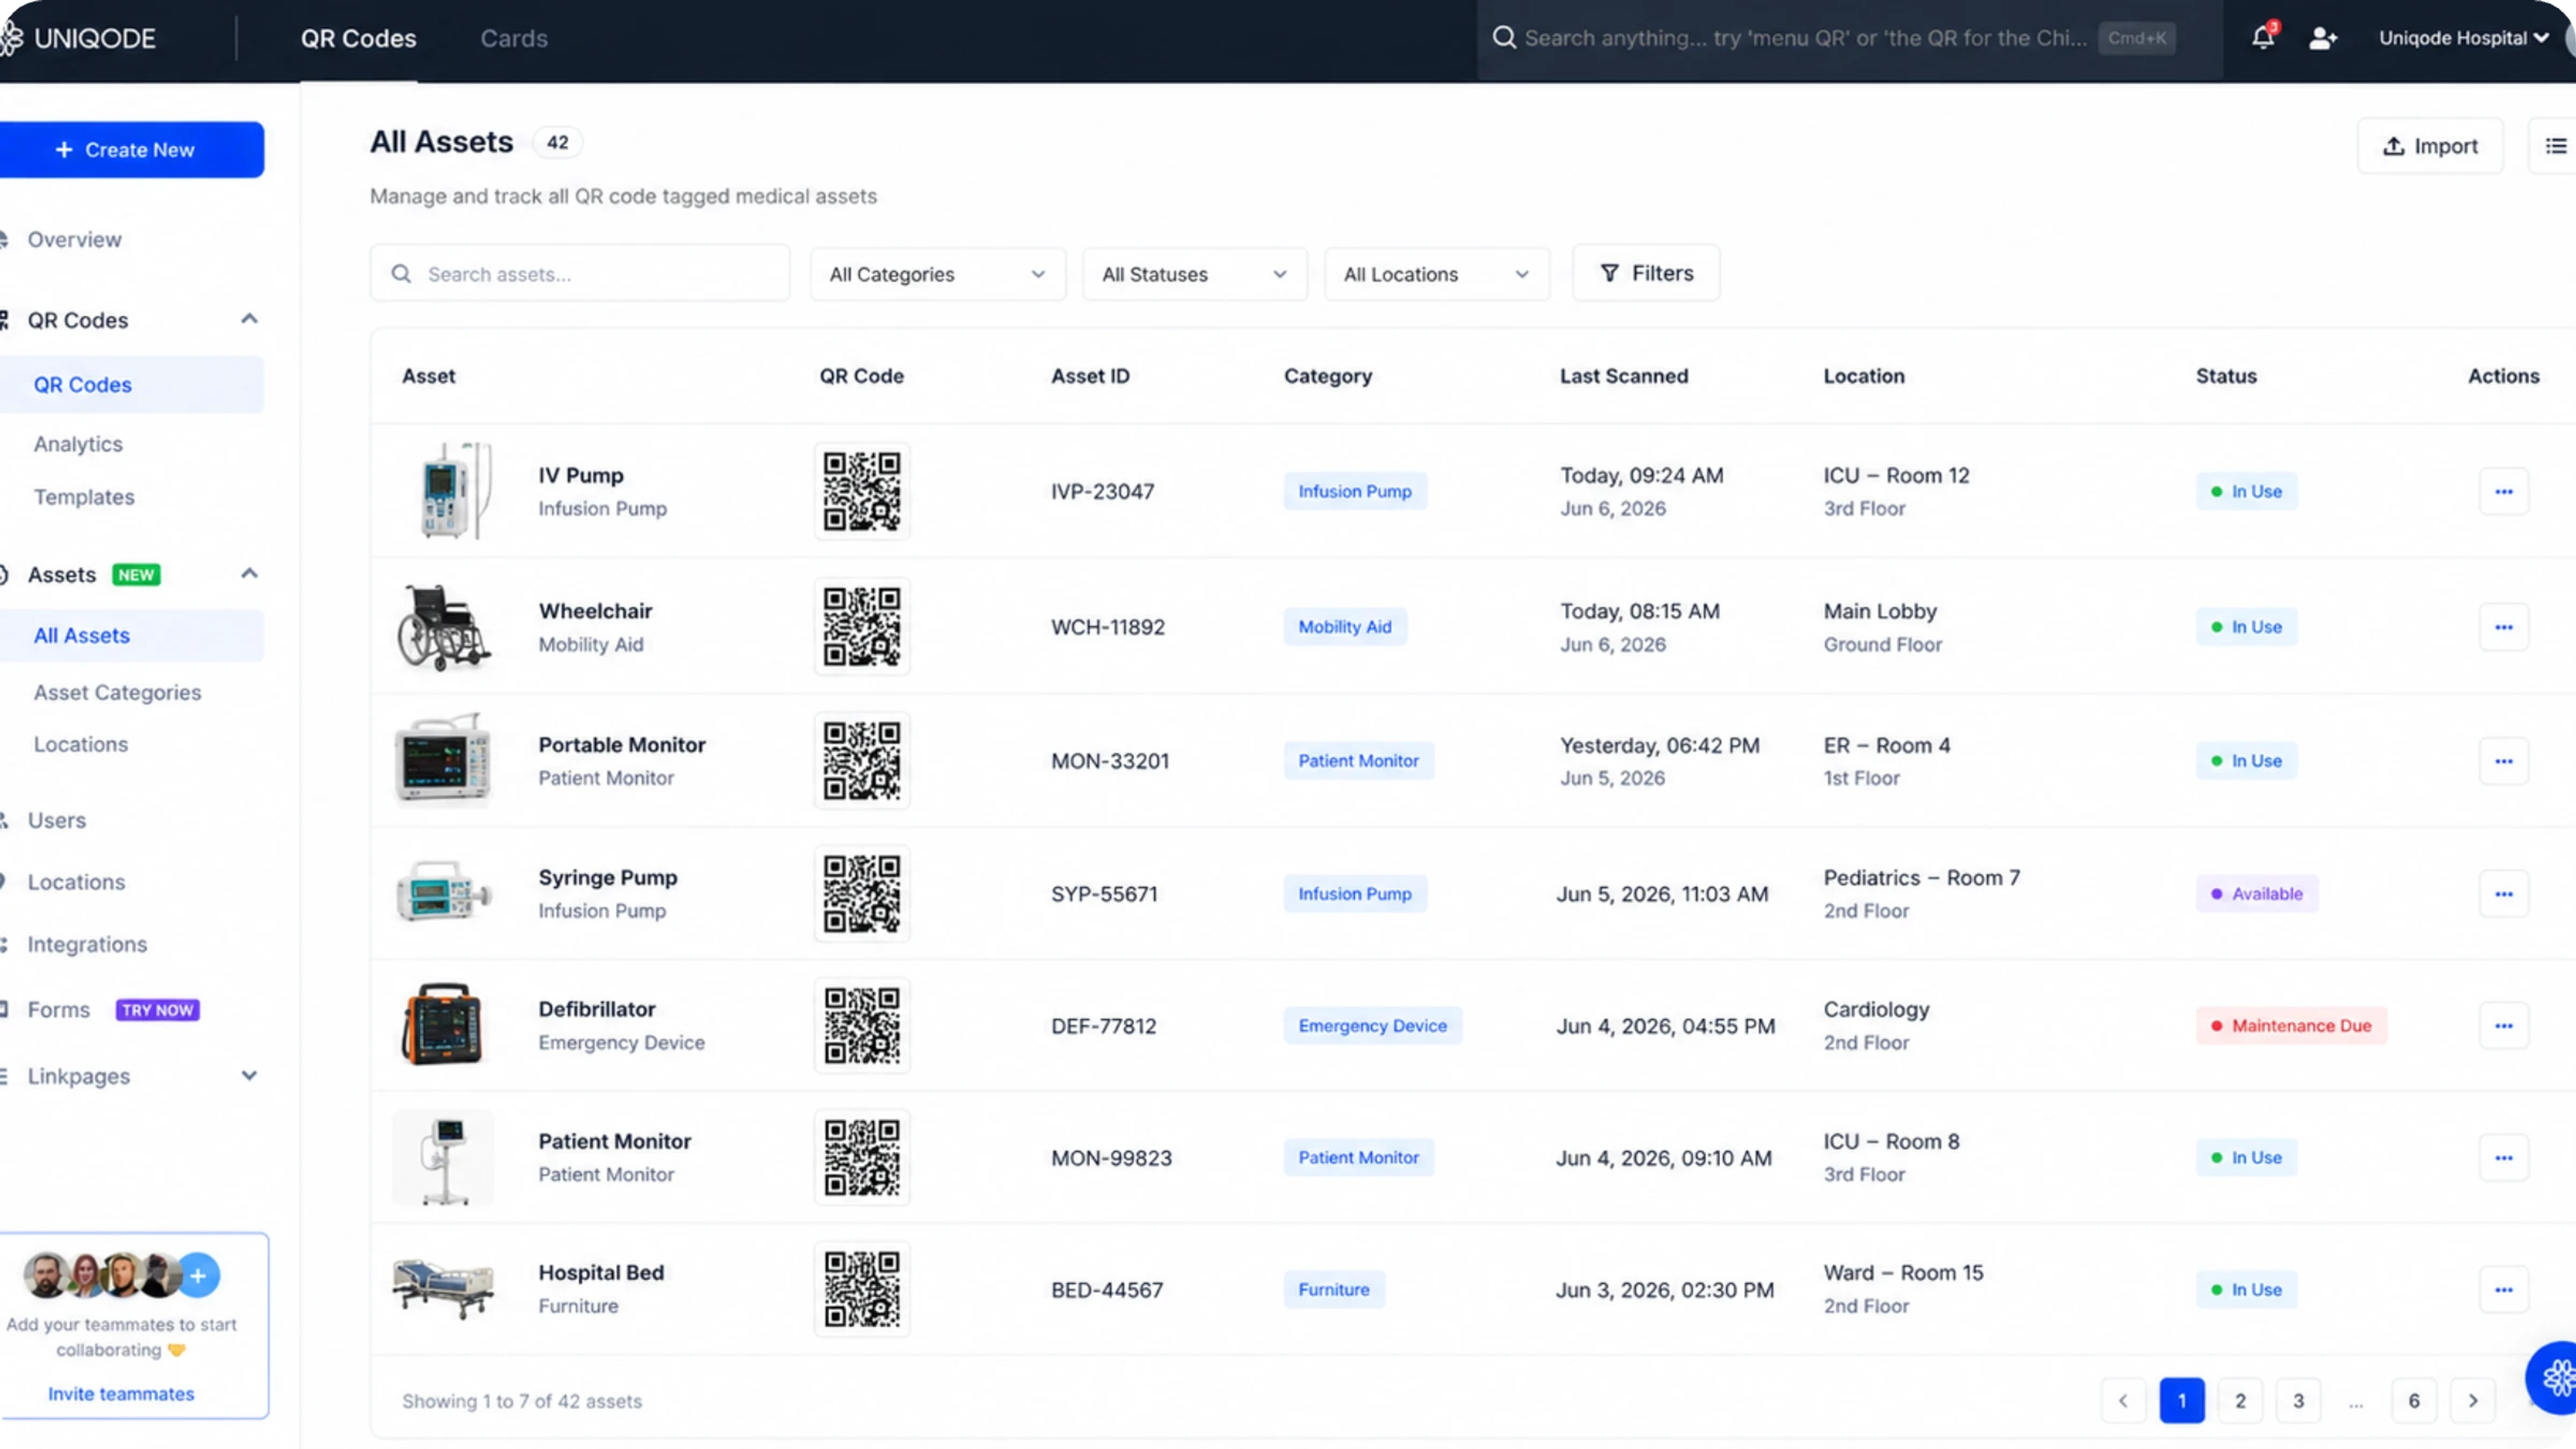Click the add user icon in header

tap(2322, 38)
